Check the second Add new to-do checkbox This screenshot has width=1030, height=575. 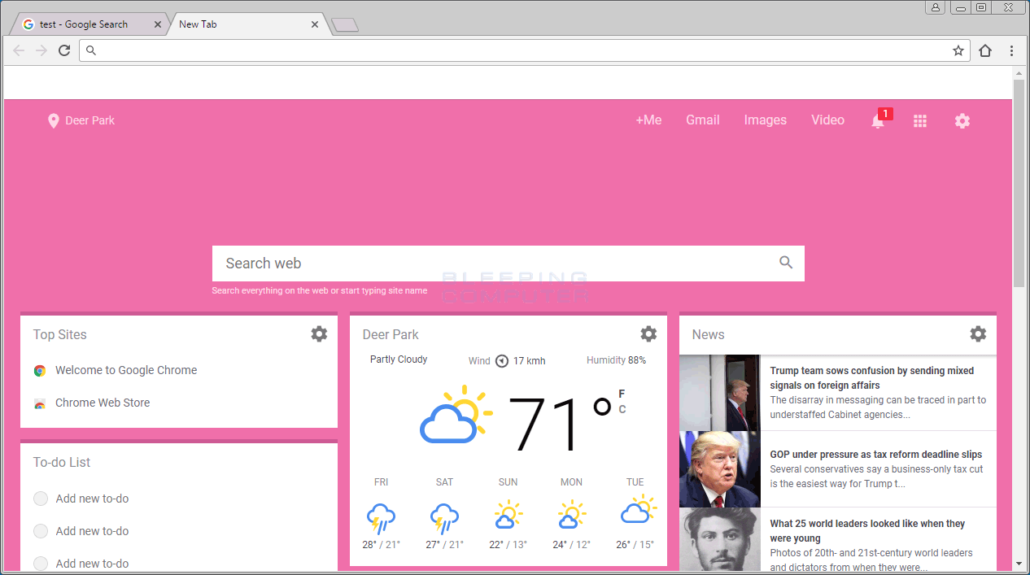[x=41, y=531]
